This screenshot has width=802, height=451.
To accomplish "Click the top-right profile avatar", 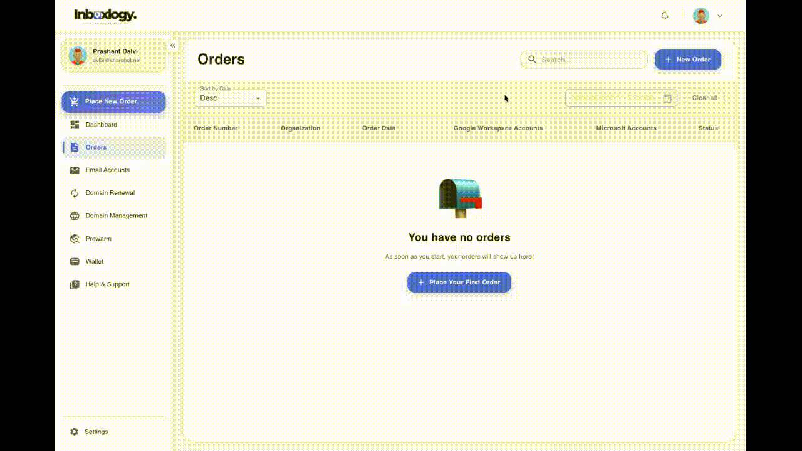I will 701,16.
